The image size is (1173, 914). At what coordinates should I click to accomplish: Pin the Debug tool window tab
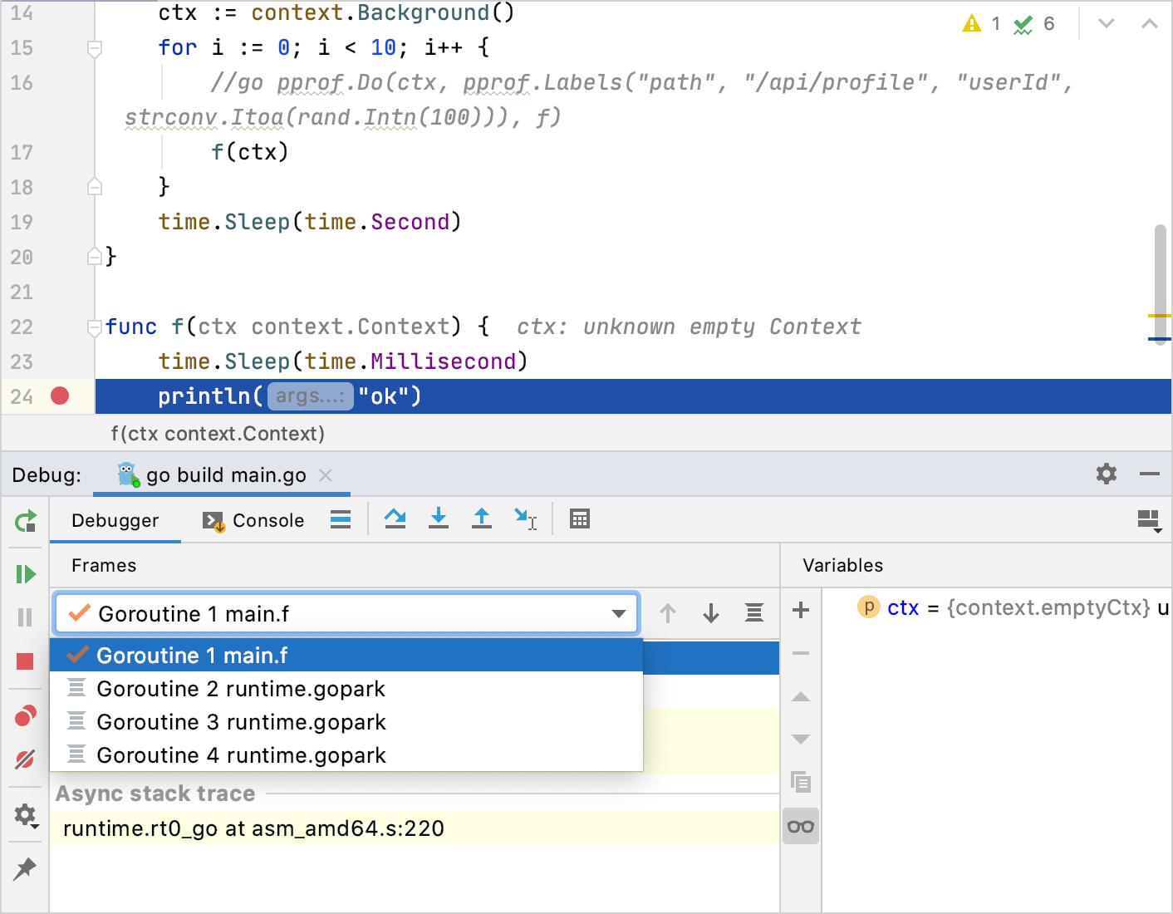(26, 868)
